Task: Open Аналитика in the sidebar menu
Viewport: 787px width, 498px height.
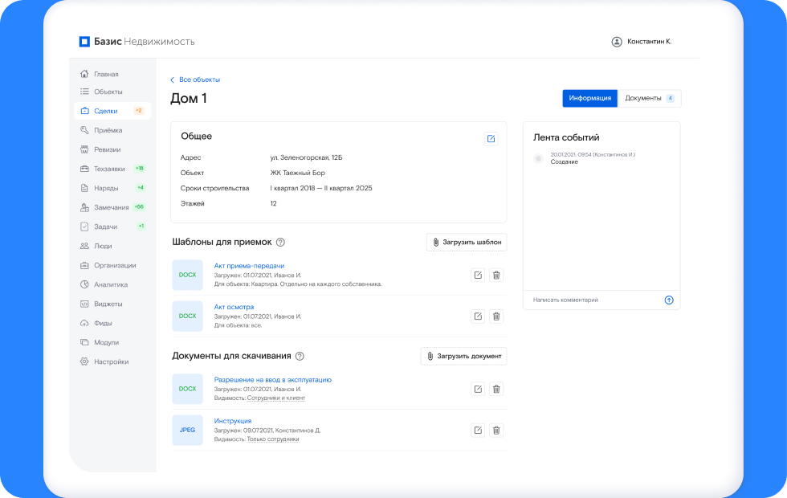Action: tap(112, 284)
